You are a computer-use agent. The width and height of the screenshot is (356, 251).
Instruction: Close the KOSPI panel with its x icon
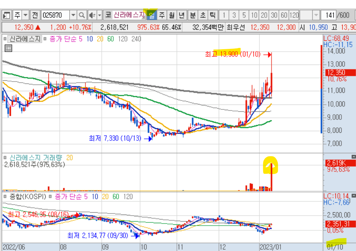click(x=354, y=196)
